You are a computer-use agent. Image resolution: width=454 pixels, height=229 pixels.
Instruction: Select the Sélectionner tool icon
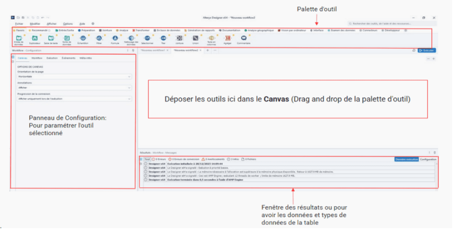(x=147, y=38)
